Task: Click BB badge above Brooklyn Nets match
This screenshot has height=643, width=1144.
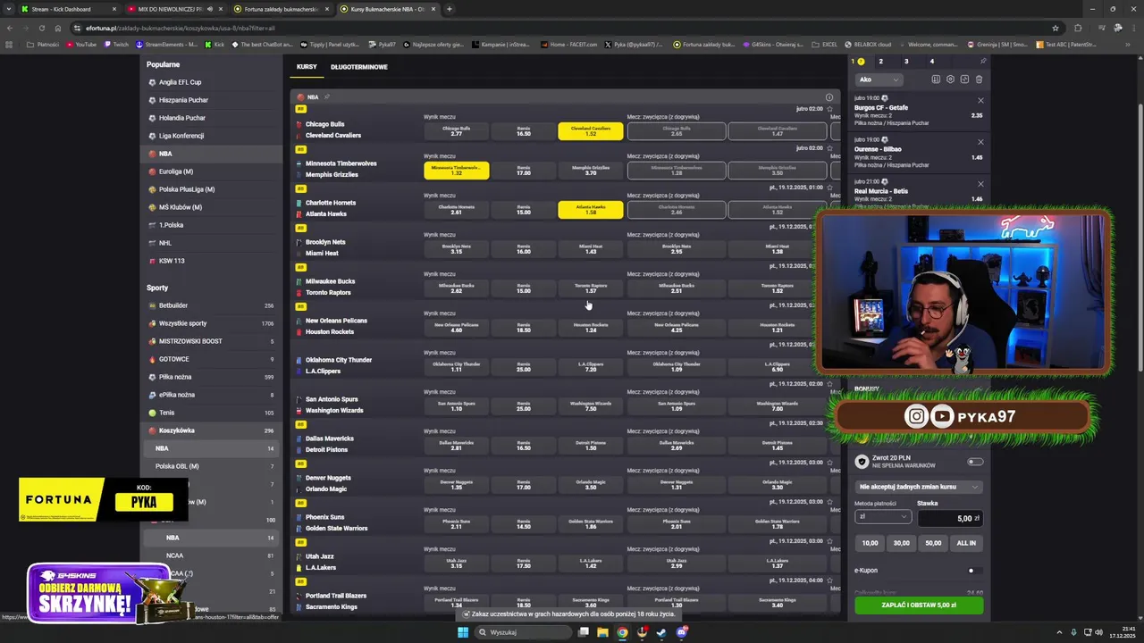Action: point(301,228)
